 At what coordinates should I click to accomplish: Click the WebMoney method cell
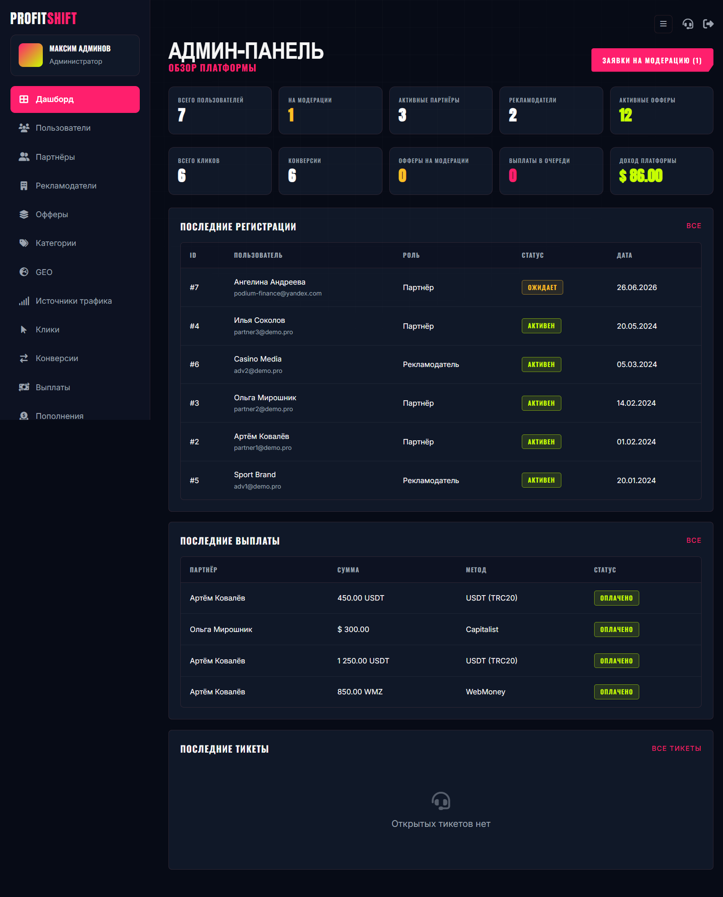tap(485, 692)
